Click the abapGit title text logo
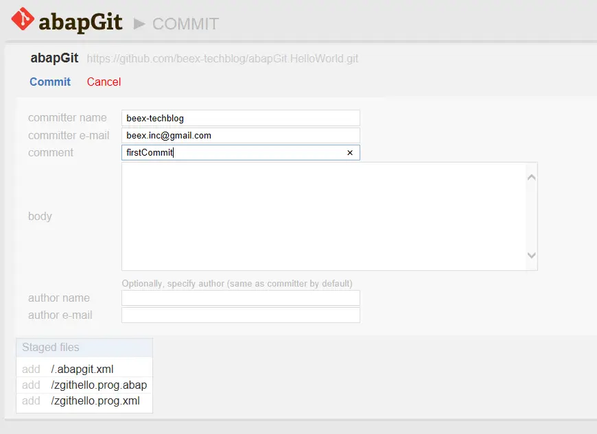The image size is (597, 434). tap(80, 22)
